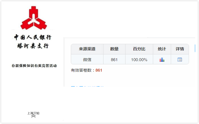Click the 中国人民银行 title text

(x=33, y=37)
